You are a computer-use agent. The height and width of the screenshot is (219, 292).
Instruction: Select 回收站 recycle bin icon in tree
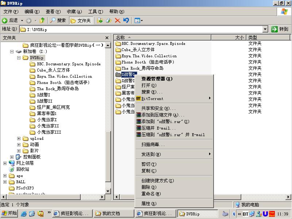click(x=12, y=169)
